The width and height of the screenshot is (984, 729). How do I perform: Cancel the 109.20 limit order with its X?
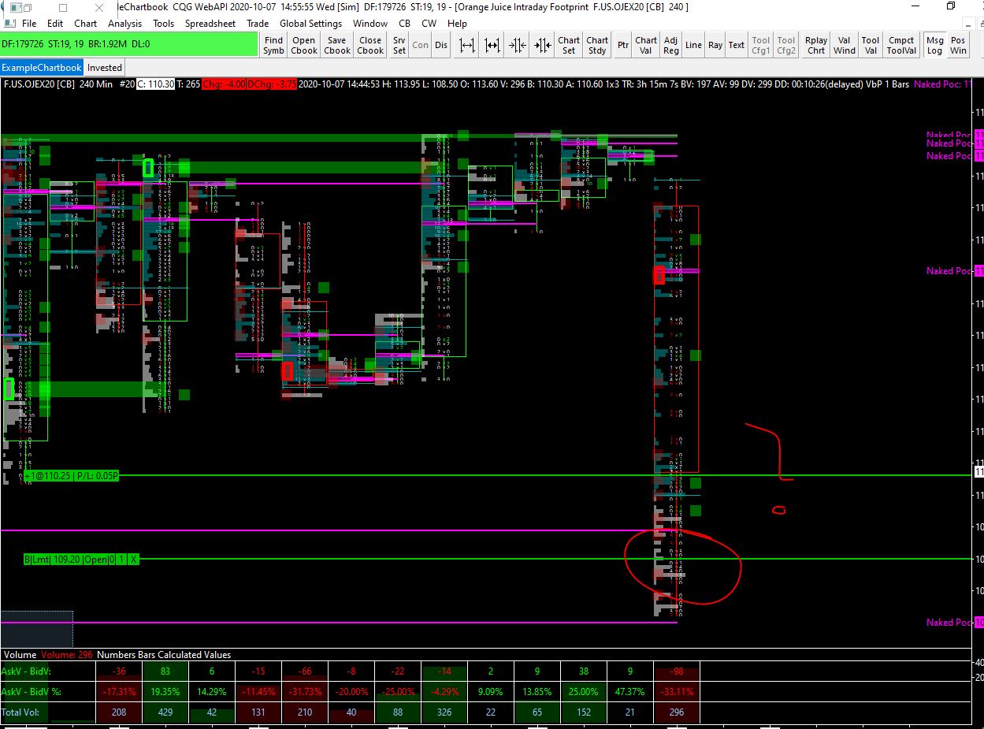pyautogui.click(x=135, y=559)
